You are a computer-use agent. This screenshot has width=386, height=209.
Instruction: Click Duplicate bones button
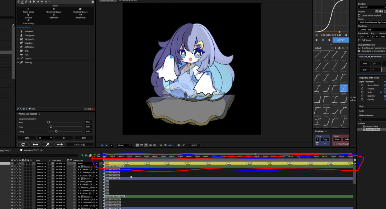click(80, 11)
